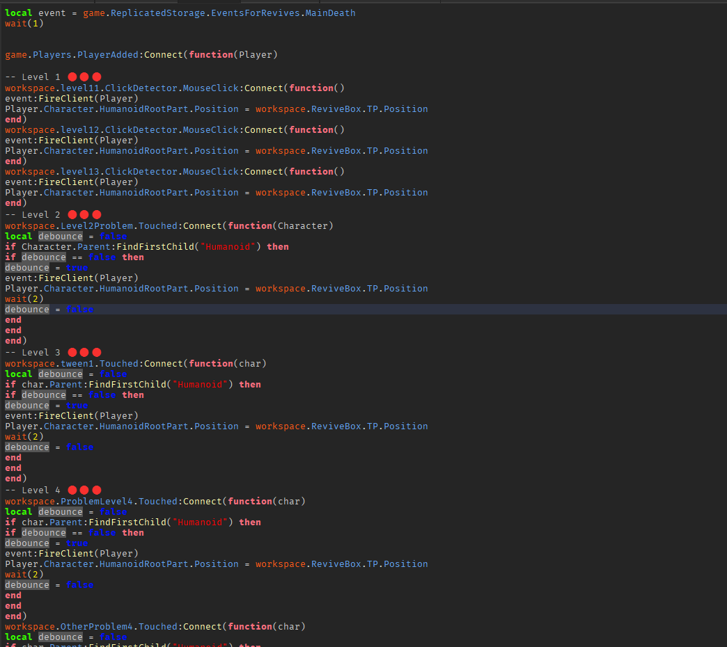Click the second red circle after Level 3

tap(84, 352)
